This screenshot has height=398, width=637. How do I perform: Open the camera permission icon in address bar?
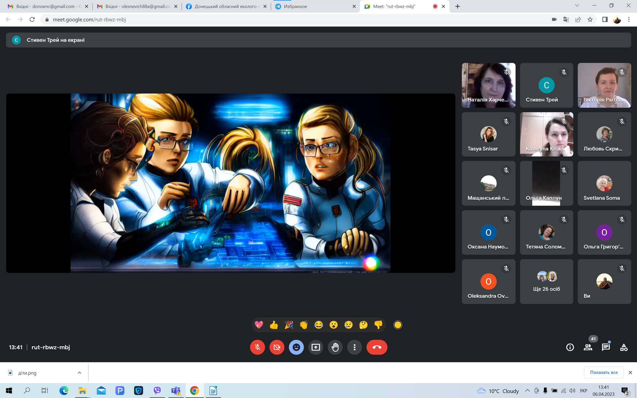coord(554,19)
